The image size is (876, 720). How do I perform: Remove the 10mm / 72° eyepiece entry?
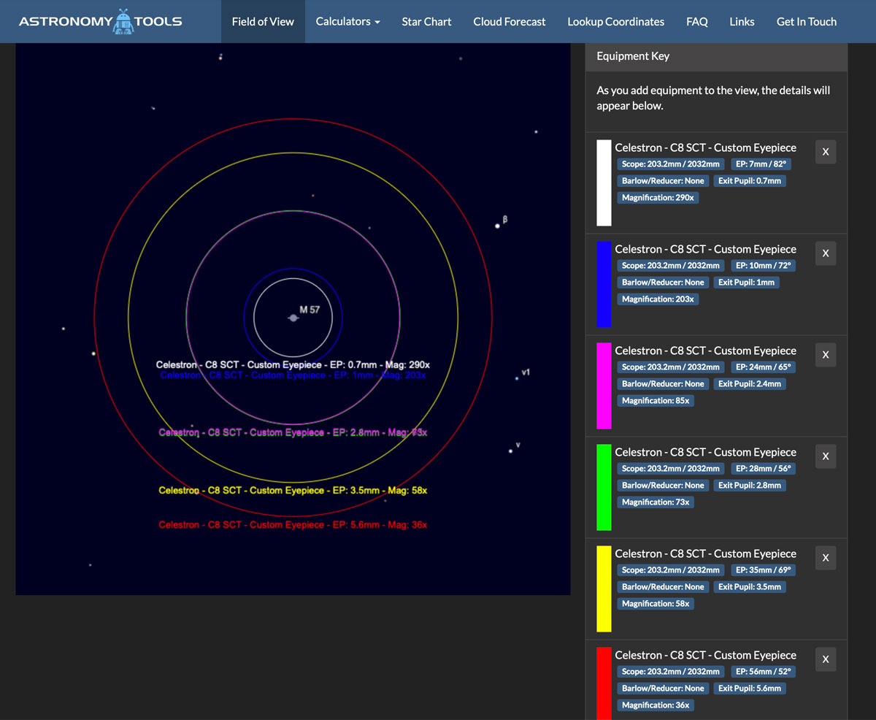tap(826, 253)
